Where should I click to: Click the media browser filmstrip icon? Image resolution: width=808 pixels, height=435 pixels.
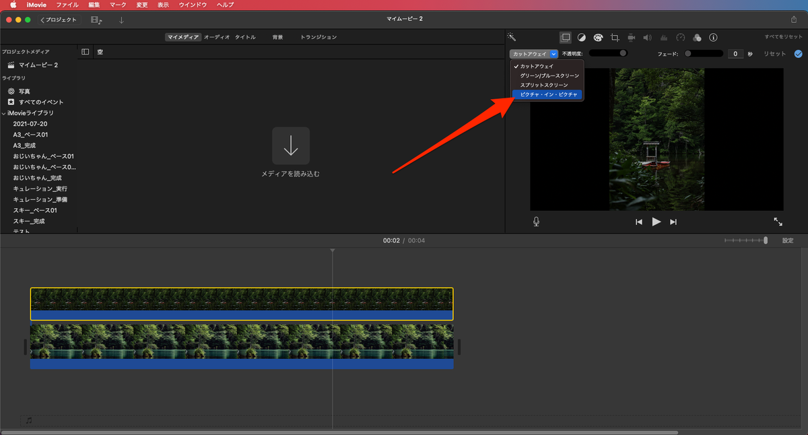96,20
